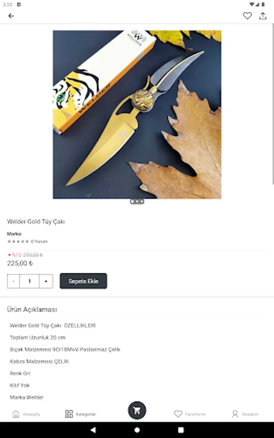Add product to favorites with heart icon

point(247,16)
